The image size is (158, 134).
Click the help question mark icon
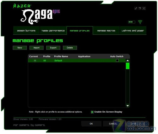click(140, 8)
